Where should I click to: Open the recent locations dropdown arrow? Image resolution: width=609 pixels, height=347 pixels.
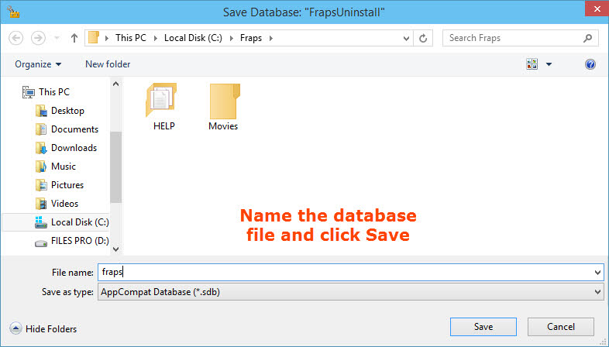point(57,38)
